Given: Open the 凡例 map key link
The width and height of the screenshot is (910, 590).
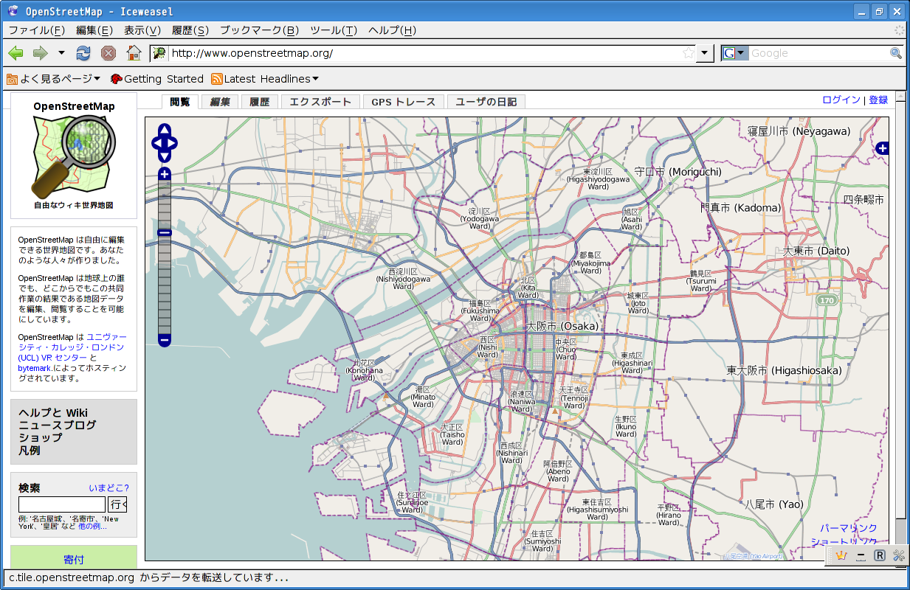Looking at the screenshot, I should point(30,450).
